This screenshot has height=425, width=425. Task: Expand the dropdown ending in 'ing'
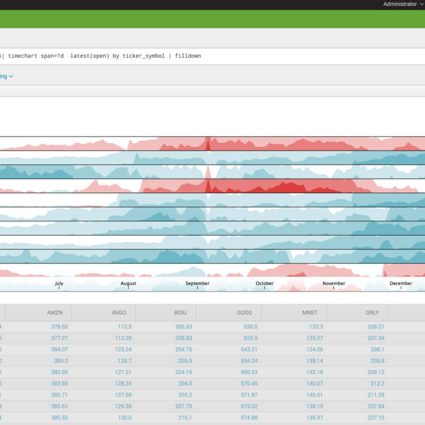7,76
